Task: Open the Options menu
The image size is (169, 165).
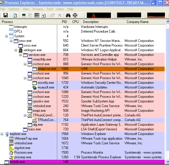Action: point(14,9)
